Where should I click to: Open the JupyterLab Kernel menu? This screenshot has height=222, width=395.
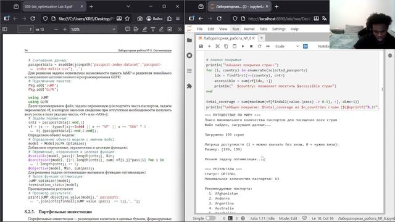[x=249, y=29]
